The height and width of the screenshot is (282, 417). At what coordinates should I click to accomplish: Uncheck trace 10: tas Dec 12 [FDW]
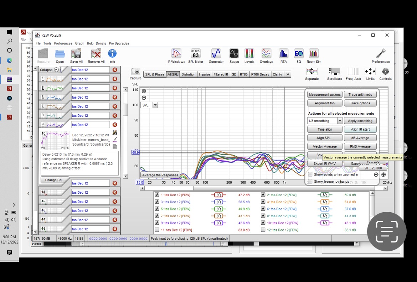click(x=263, y=223)
